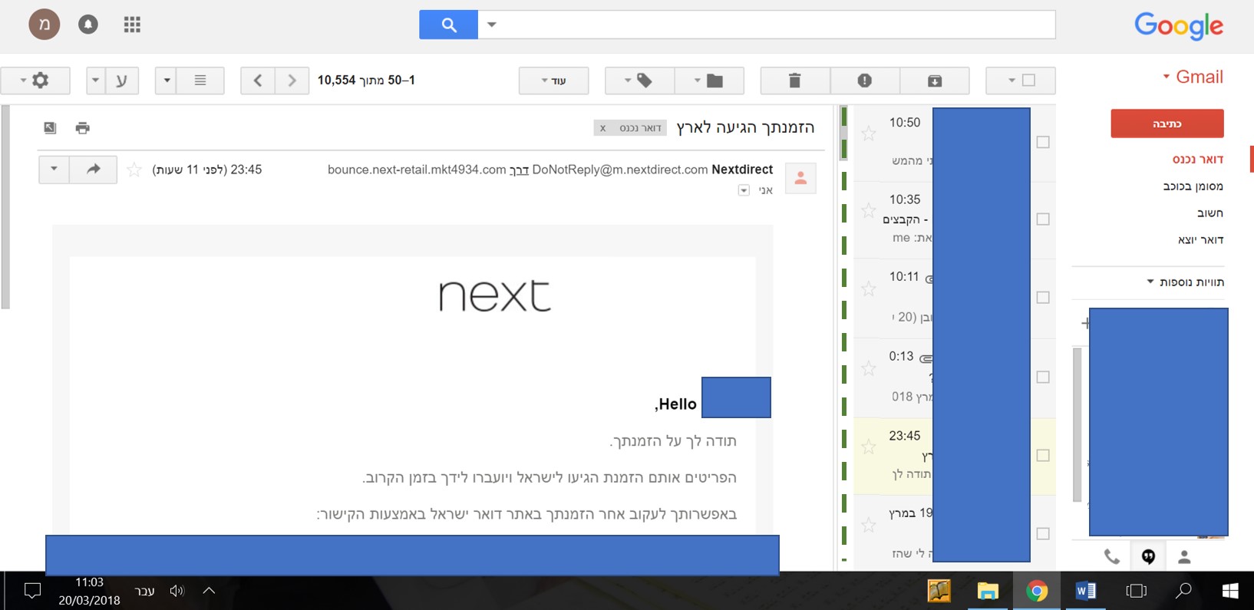Open the hangouts conversations tab

1148,557
